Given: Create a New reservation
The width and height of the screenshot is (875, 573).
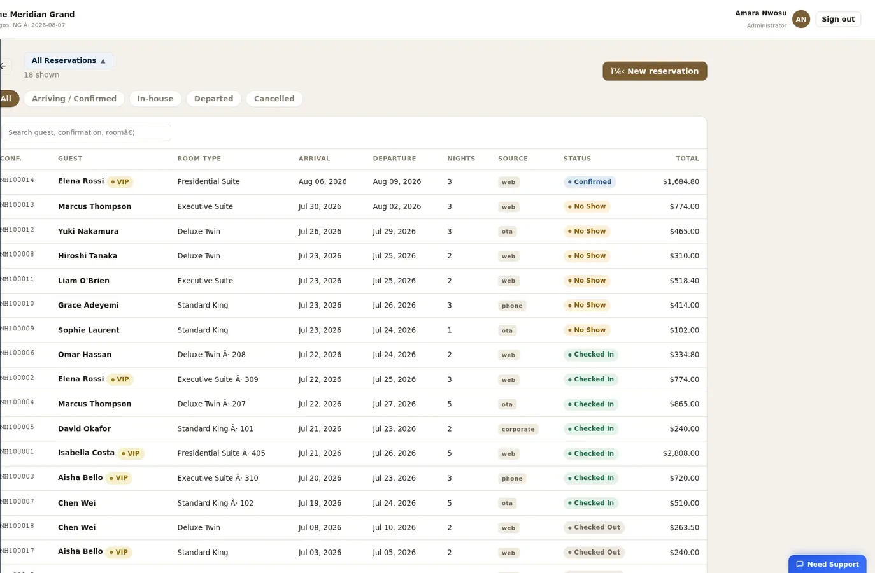Looking at the screenshot, I should coord(655,71).
